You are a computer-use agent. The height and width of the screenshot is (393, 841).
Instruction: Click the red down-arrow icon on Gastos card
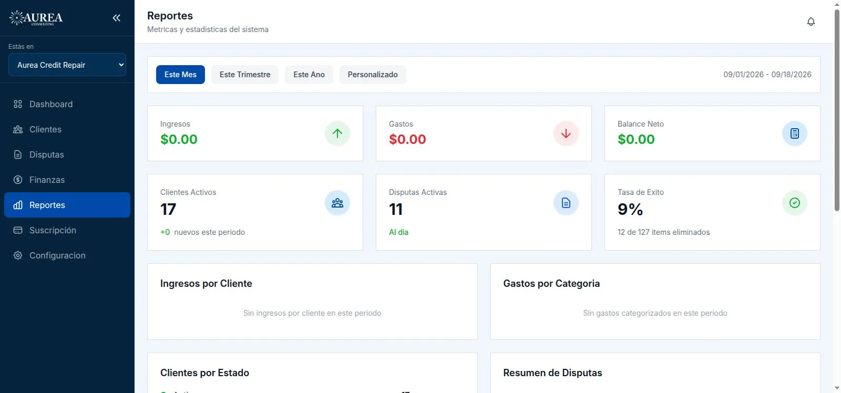tap(566, 133)
